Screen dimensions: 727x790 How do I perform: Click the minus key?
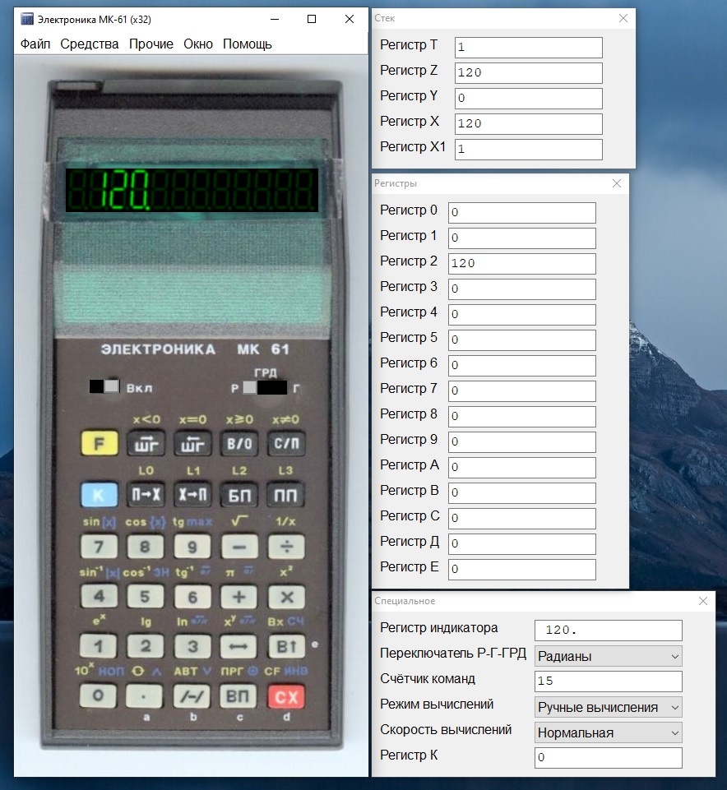click(x=239, y=546)
